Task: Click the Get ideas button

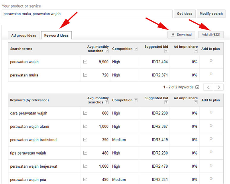Action: [185, 14]
